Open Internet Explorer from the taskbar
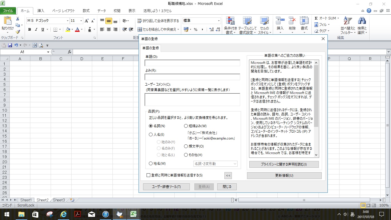The width and height of the screenshot is (391, 220). (x=63, y=214)
